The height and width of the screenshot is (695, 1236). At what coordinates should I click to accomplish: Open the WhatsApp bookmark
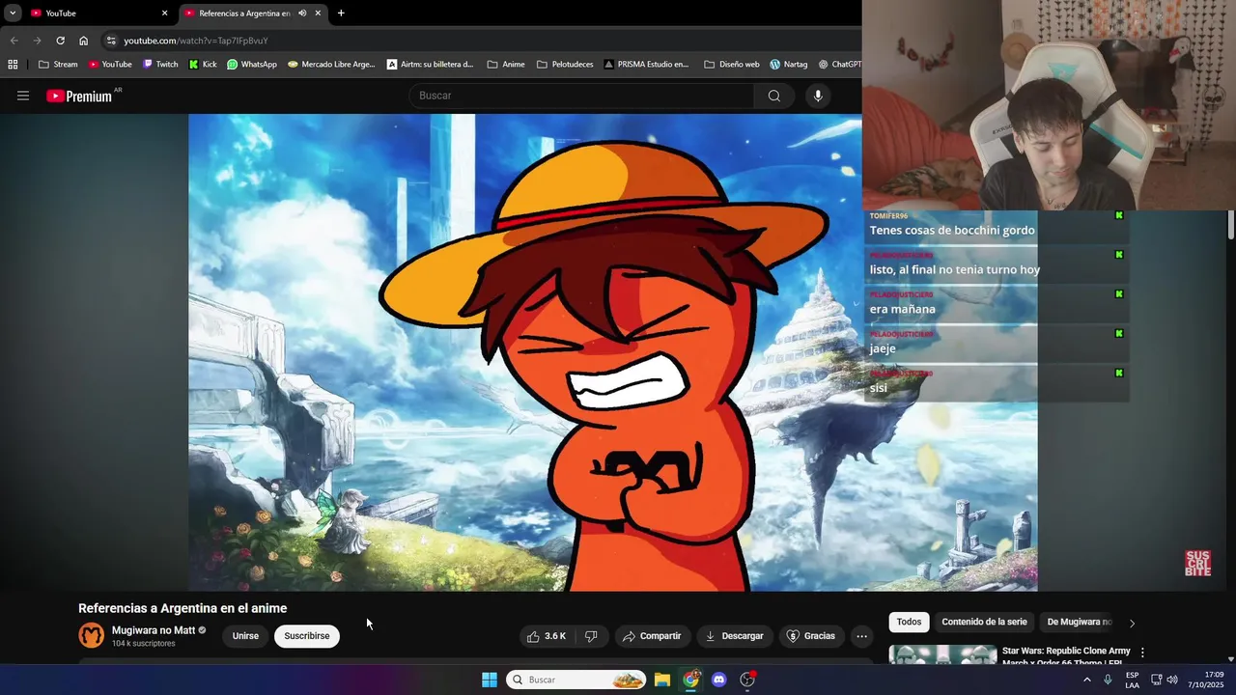tap(252, 65)
